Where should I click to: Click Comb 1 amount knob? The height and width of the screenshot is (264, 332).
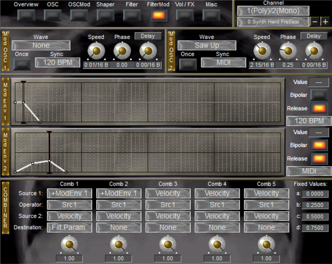(x=69, y=244)
